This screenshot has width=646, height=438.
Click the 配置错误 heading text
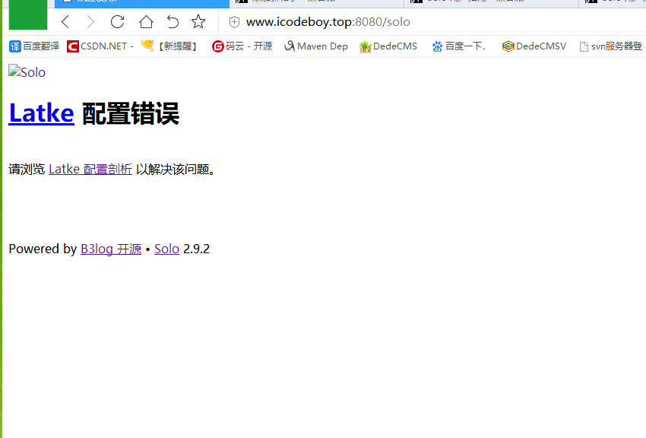(x=131, y=113)
